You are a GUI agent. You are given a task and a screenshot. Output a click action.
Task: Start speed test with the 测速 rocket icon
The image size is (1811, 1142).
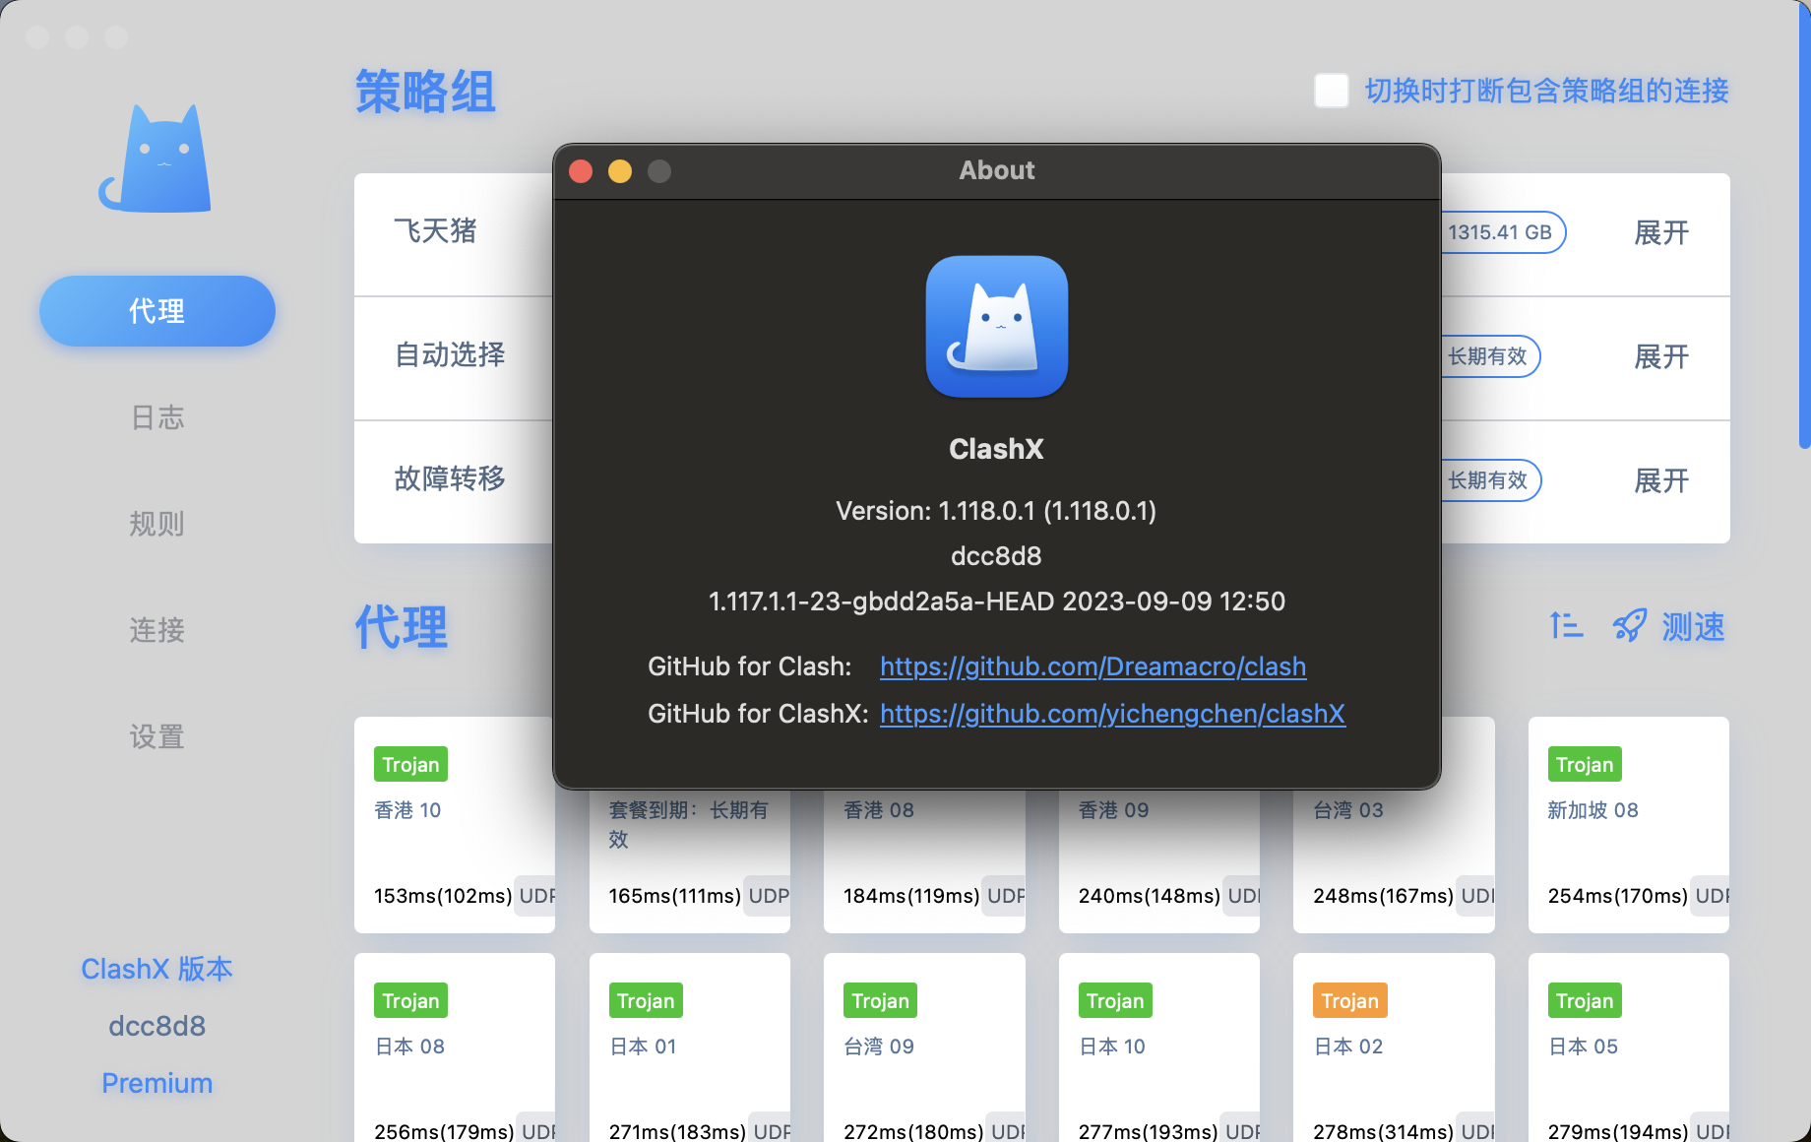point(1629,626)
